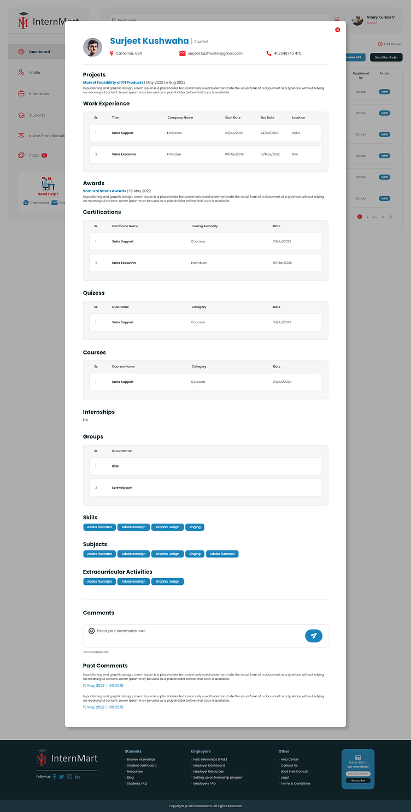Viewport: 411px width, 812px height.
Task: Open the emoji picker in comments
Action: pos(91,631)
